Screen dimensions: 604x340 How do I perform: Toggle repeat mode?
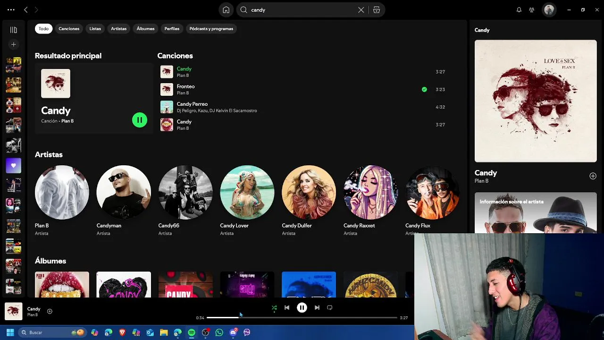pyautogui.click(x=330, y=308)
